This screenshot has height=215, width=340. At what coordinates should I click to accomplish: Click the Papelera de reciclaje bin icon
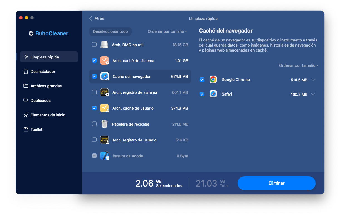coord(104,124)
